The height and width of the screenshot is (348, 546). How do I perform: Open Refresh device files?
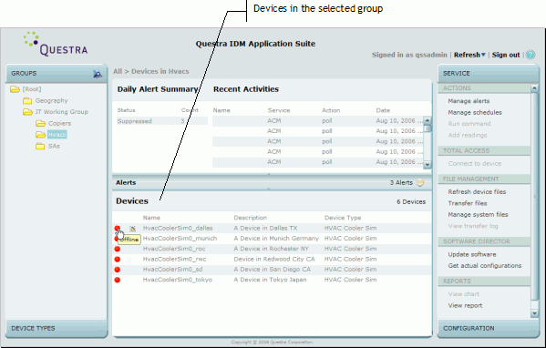coord(477,191)
